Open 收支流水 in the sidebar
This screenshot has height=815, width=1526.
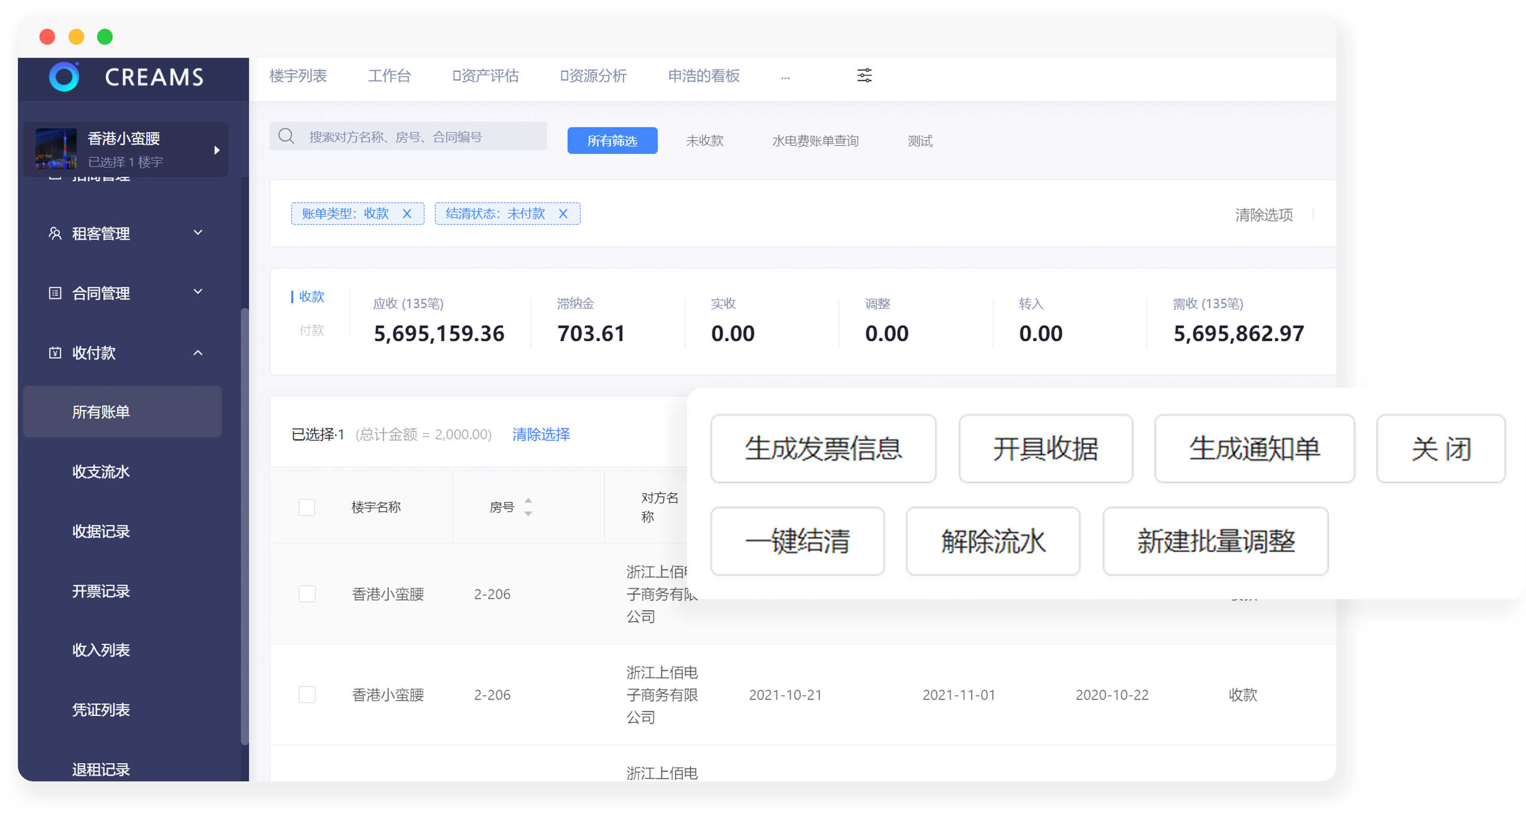pyautogui.click(x=101, y=472)
